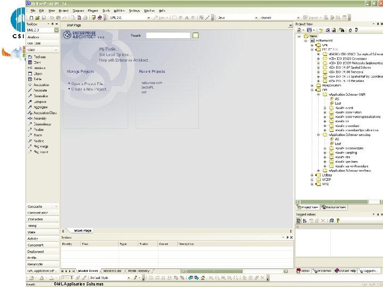Select the Compose connector tool
The height and width of the screenshot is (287, 383).
(x=37, y=102)
